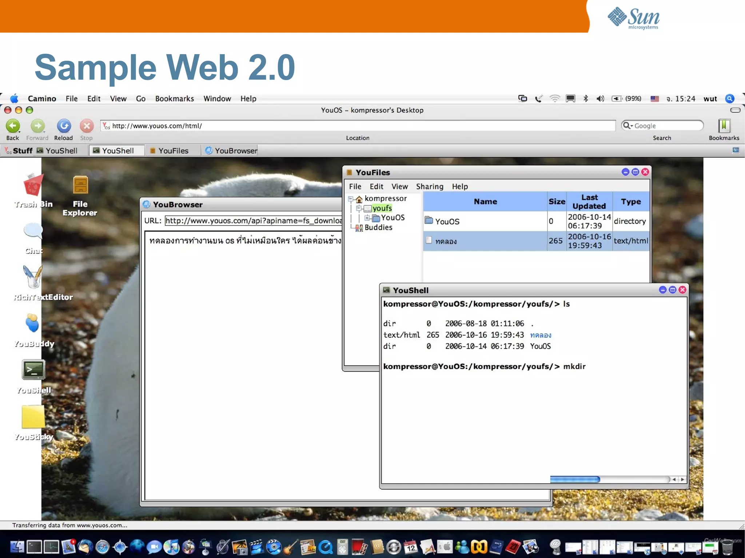Sort files by Name column header
This screenshot has width=745, height=558.
pyautogui.click(x=485, y=201)
